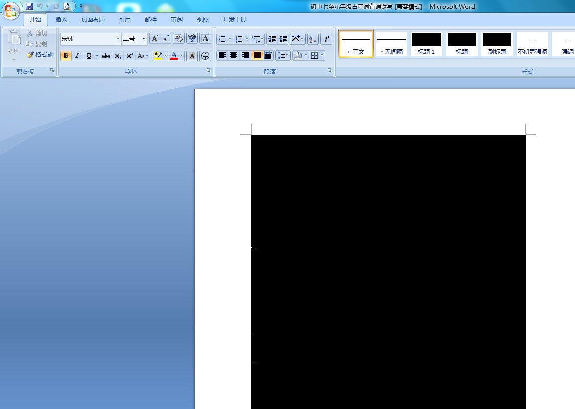575x409 pixels.
Task: Open the line spacing menu
Action: pyautogui.click(x=283, y=55)
